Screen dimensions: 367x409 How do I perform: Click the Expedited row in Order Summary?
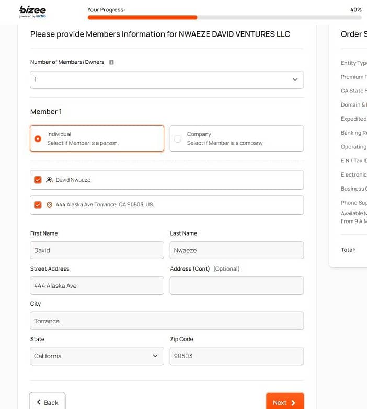click(354, 119)
